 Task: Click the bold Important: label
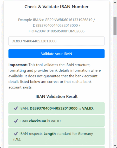pyautogui.click(x=18, y=65)
